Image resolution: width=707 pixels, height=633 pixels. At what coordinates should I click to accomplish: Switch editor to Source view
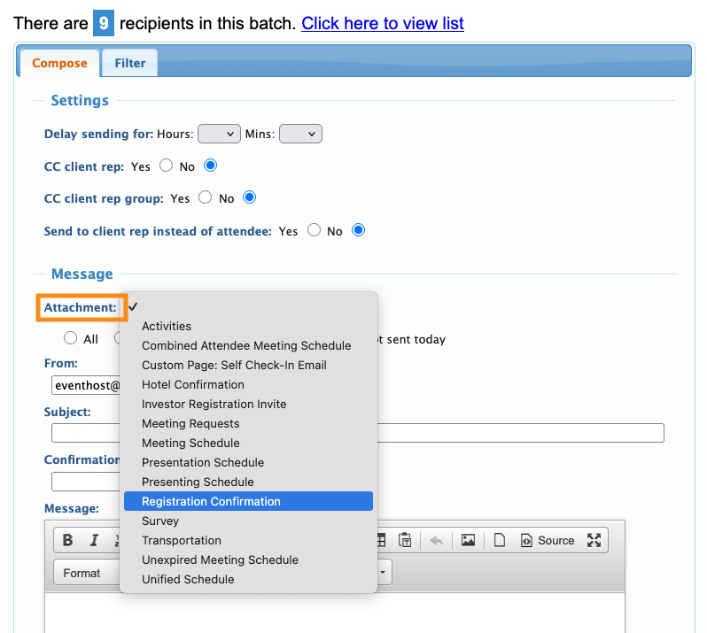(x=547, y=541)
